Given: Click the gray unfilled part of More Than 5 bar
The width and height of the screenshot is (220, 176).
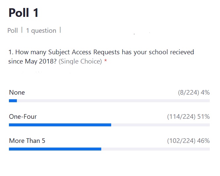Looking at the screenshot, I should tap(155, 149).
